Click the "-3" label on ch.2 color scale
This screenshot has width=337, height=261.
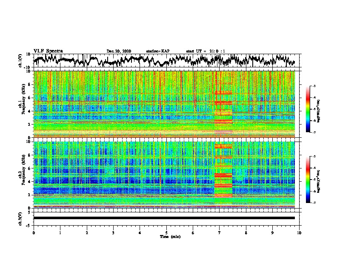point(314,157)
